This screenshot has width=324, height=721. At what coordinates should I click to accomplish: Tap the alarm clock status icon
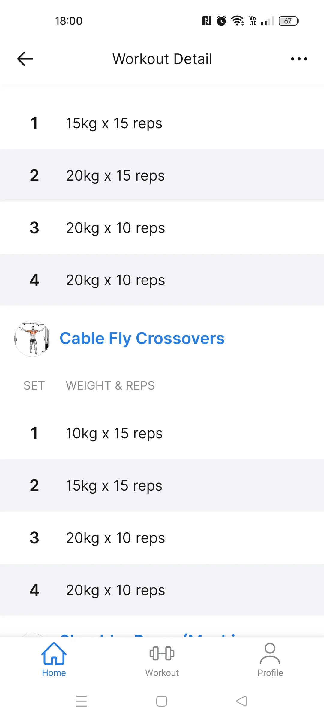[221, 21]
